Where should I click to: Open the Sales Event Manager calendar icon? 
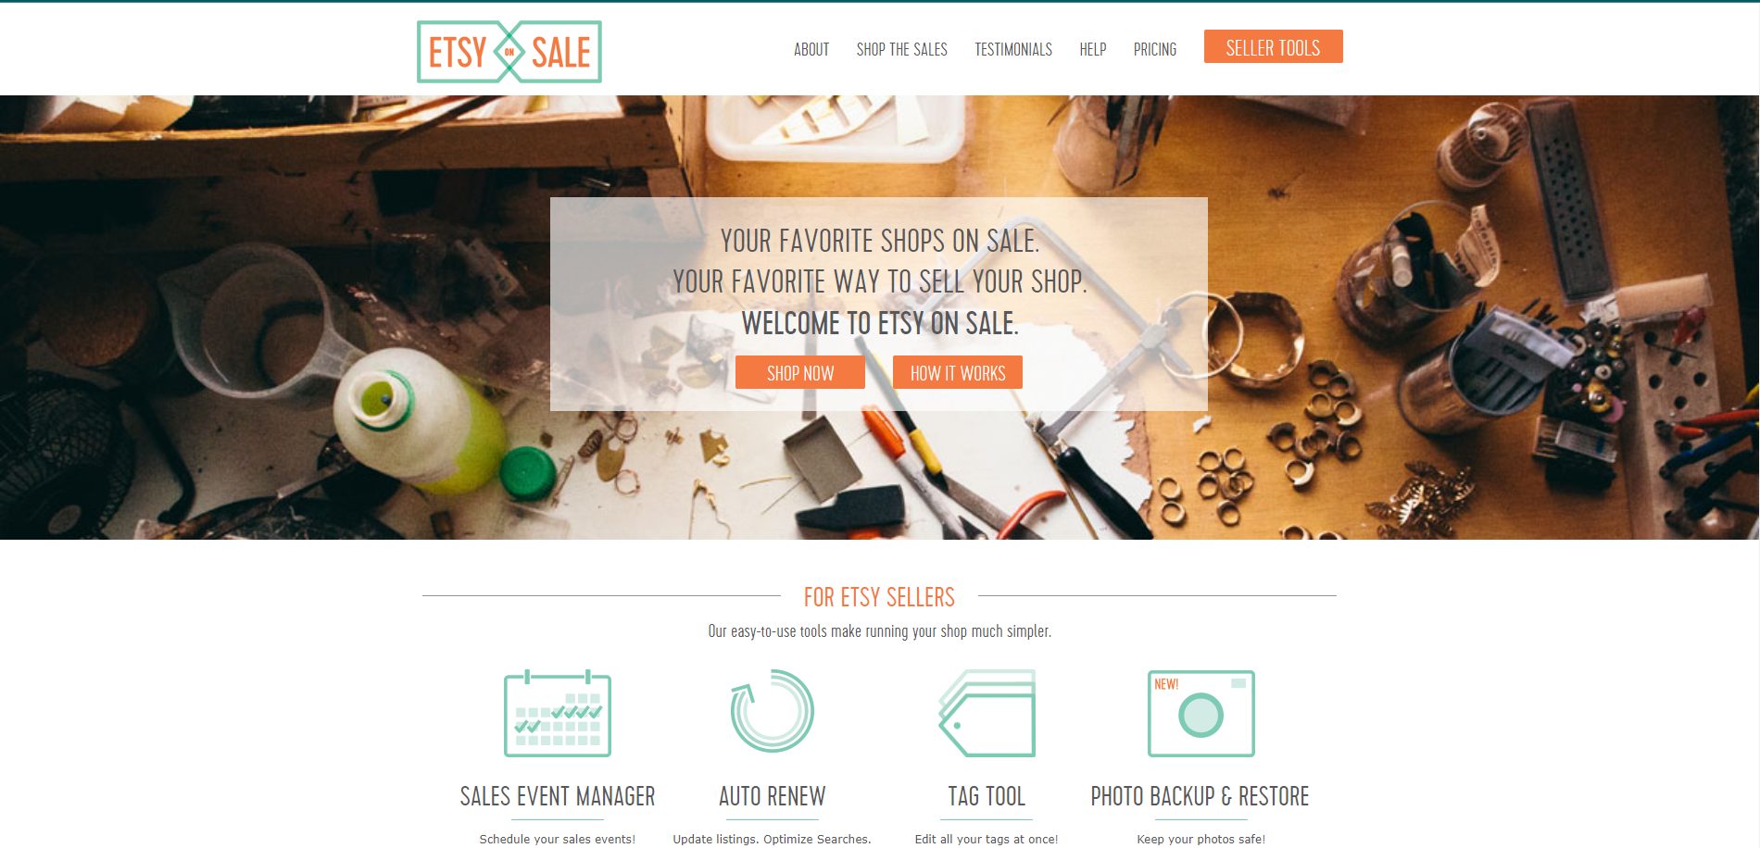point(558,713)
